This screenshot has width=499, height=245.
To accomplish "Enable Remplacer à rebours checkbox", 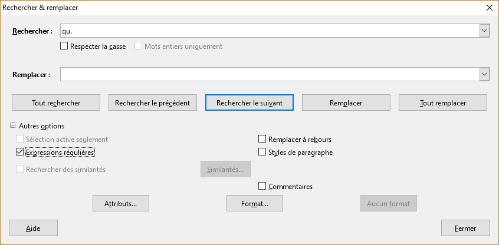I will tap(262, 140).
